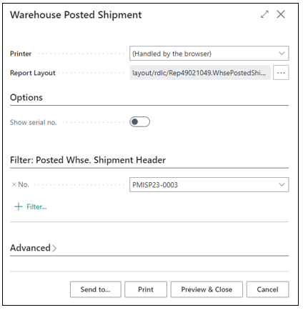Click the Send to... button

tap(96, 289)
